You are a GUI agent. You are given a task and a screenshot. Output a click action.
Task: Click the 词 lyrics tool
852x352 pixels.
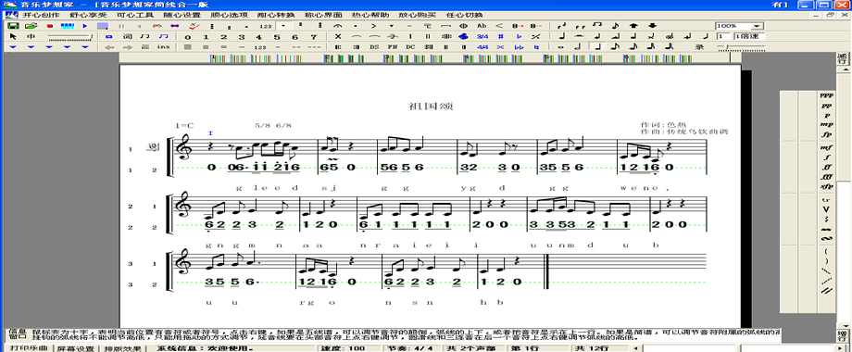127,36
